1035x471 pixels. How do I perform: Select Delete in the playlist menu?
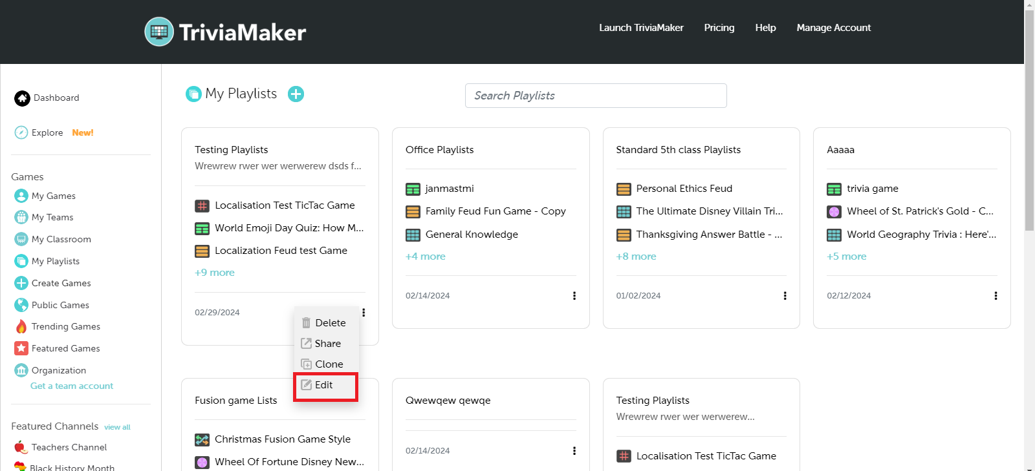[x=330, y=323]
